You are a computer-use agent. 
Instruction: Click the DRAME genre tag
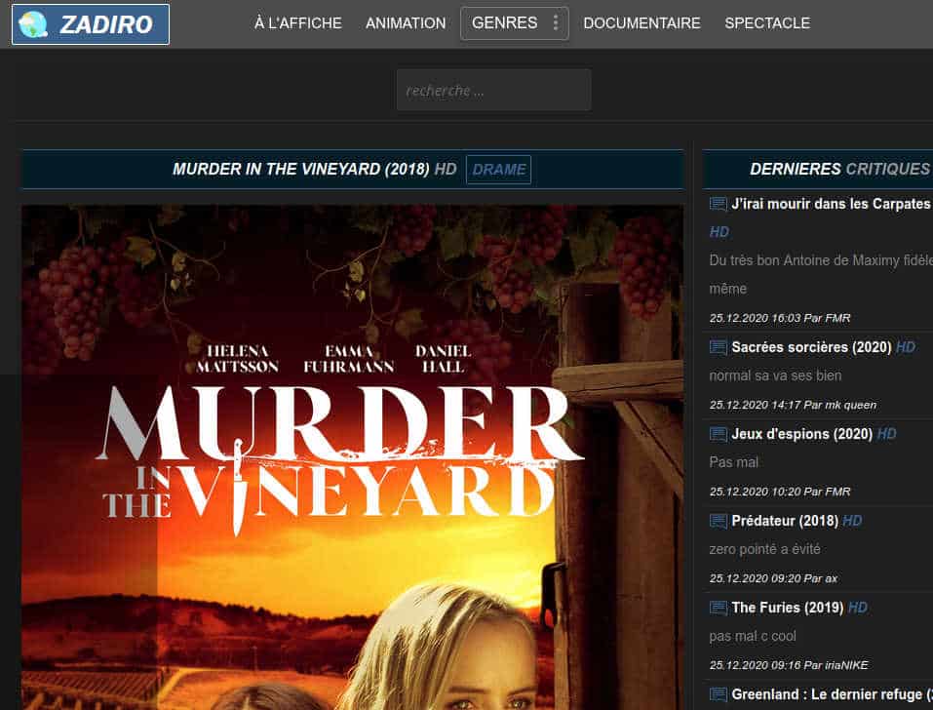click(498, 170)
